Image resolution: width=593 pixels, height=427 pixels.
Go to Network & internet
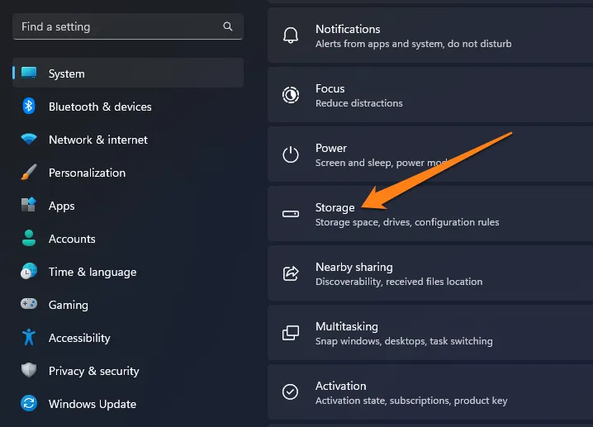[x=128, y=140]
